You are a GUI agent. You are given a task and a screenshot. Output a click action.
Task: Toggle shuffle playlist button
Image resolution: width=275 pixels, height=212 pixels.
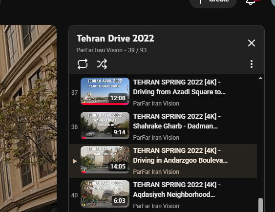[102, 64]
